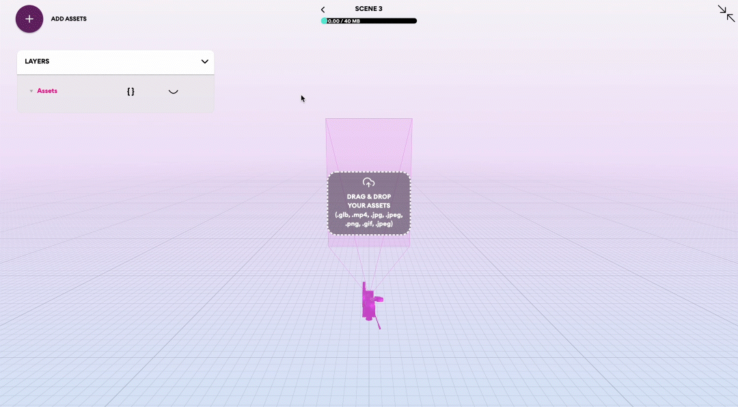Click the cloud upload icon in drop zone
Screen dimensions: 738x407
[368, 182]
